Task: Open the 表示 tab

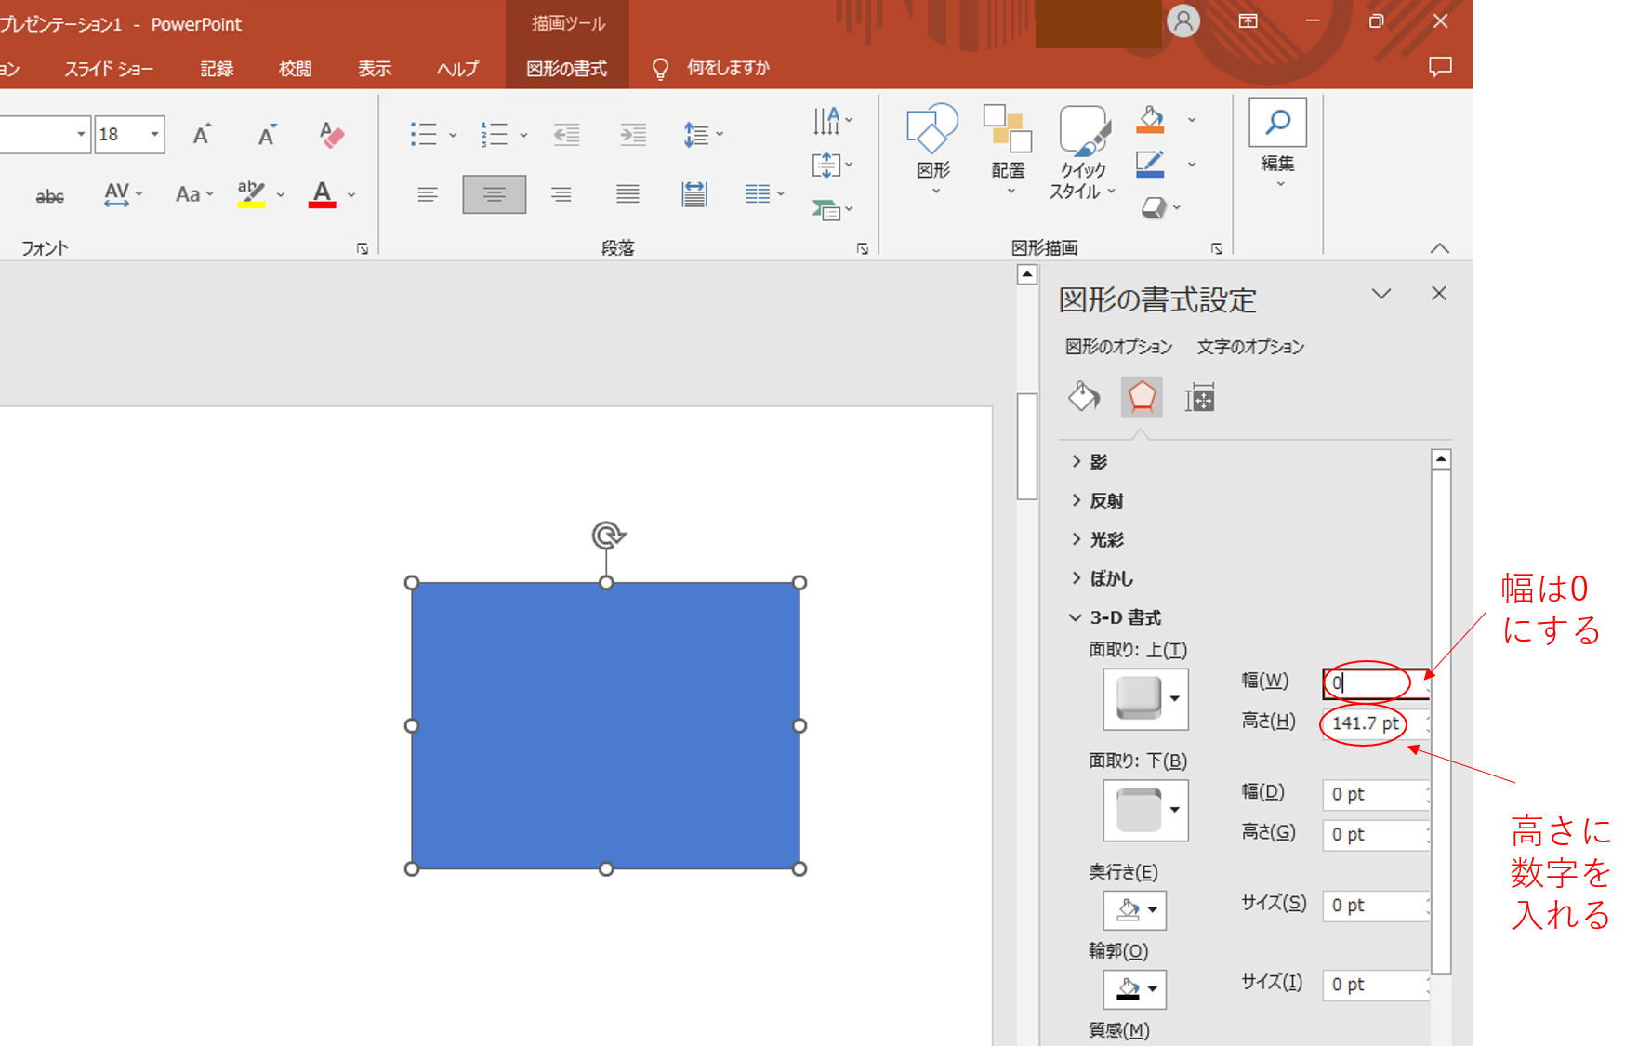Action: coord(375,69)
